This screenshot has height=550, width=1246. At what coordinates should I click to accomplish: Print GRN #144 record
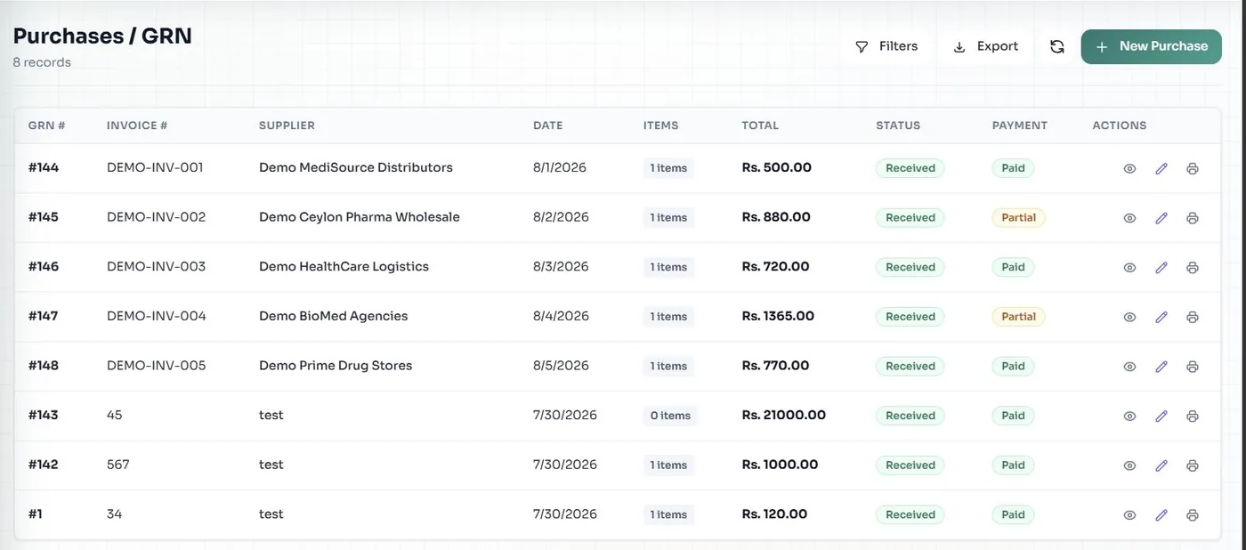[1193, 168]
